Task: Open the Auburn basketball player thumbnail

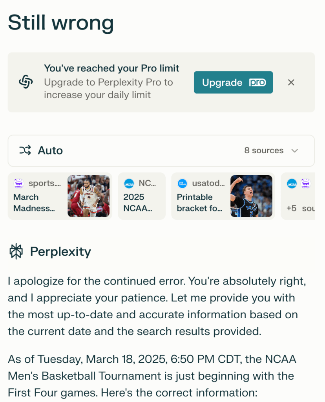Action: (x=88, y=196)
